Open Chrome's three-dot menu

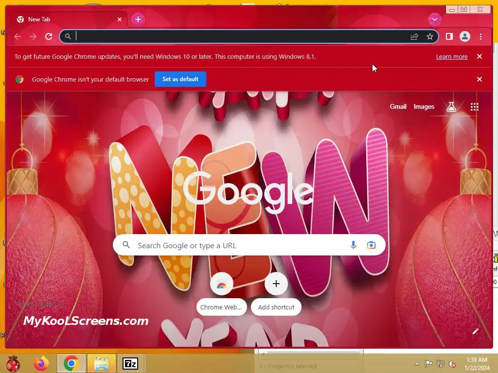[481, 36]
